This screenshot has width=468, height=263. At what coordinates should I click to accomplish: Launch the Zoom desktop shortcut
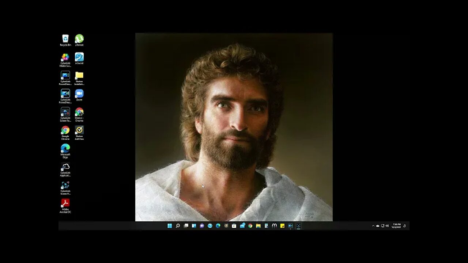(x=79, y=95)
